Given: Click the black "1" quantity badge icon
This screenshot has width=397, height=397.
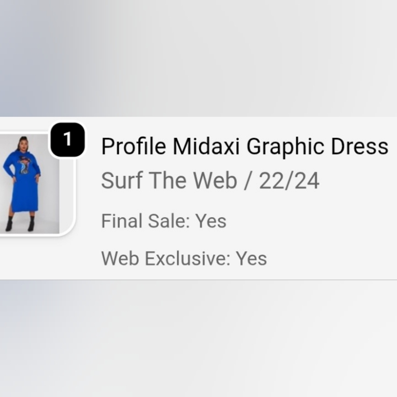Looking at the screenshot, I should pyautogui.click(x=67, y=139).
